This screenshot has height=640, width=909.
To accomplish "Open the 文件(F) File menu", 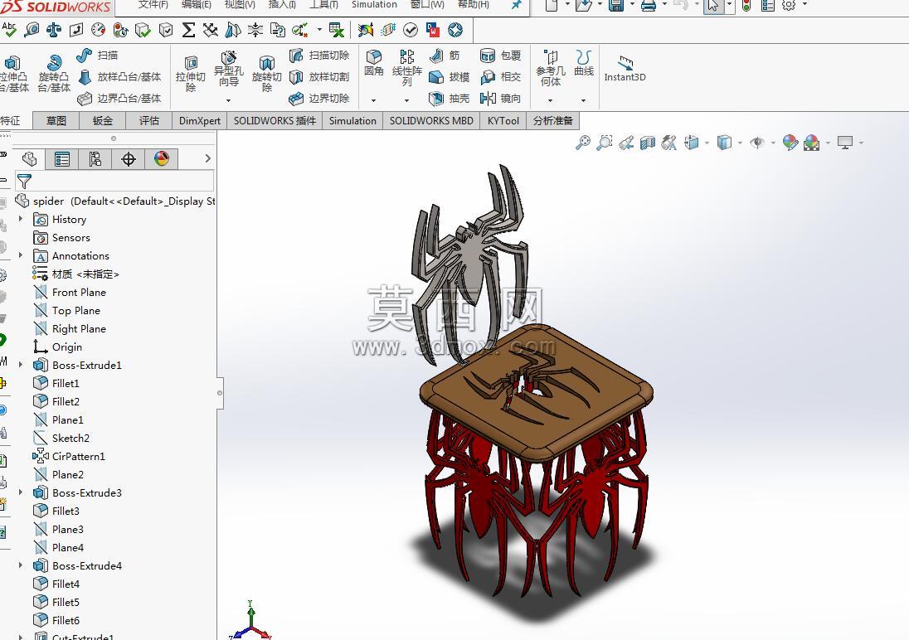I will point(153,5).
